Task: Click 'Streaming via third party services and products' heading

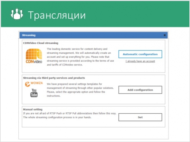Action: [54, 78]
